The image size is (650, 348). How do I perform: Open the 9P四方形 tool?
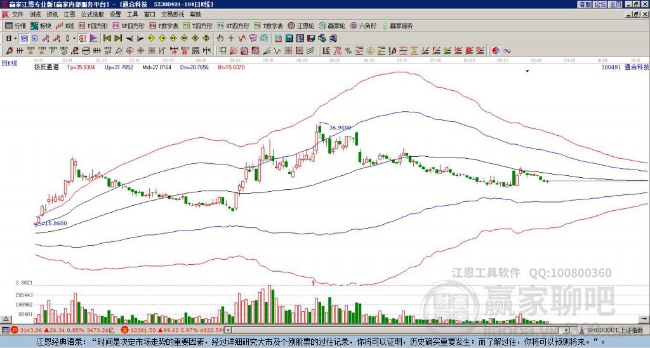128,25
